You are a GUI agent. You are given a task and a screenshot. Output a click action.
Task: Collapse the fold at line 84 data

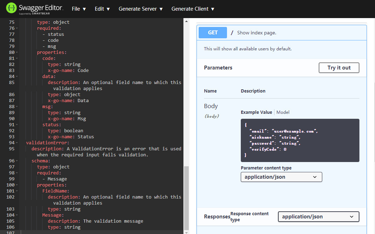(17, 77)
